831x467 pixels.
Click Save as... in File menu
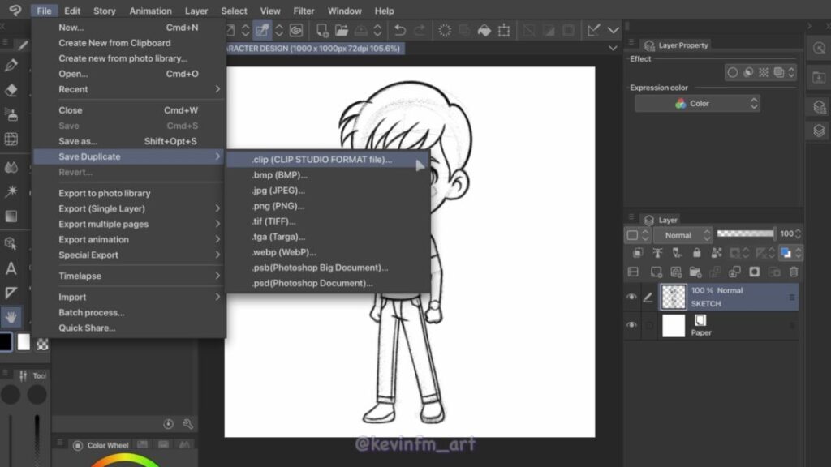tap(78, 141)
